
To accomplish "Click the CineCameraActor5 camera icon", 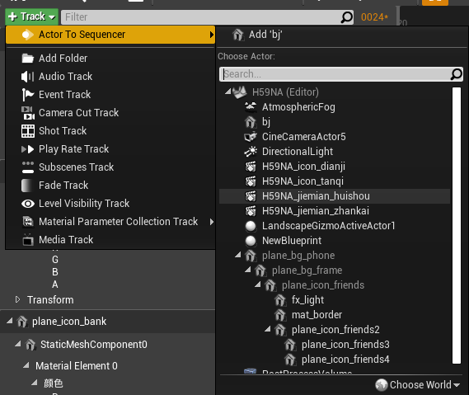I will point(251,137).
